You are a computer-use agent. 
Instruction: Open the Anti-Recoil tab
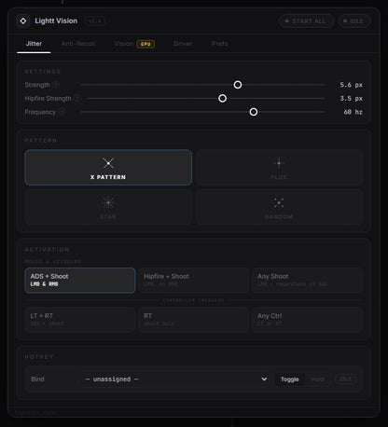tap(78, 44)
